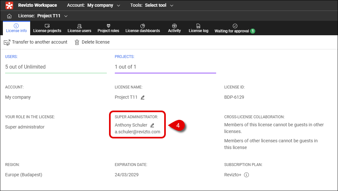
Task: Click the USERS link heading
Action: [x=12, y=57]
